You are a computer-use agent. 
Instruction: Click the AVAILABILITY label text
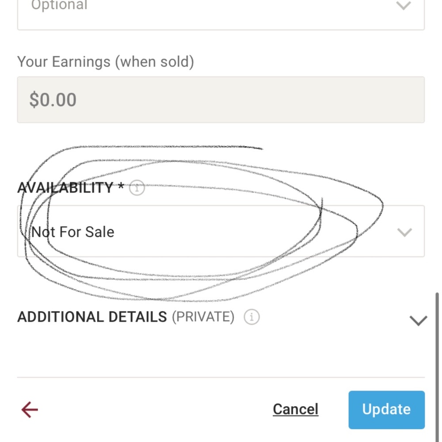pos(65,188)
